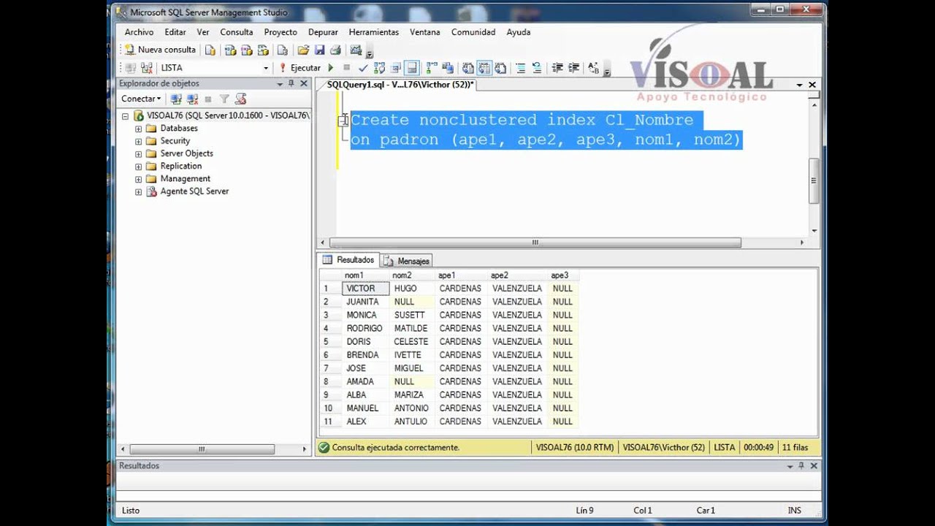Open the Herramientas menu
Screen dimensions: 935x526
[x=374, y=32]
